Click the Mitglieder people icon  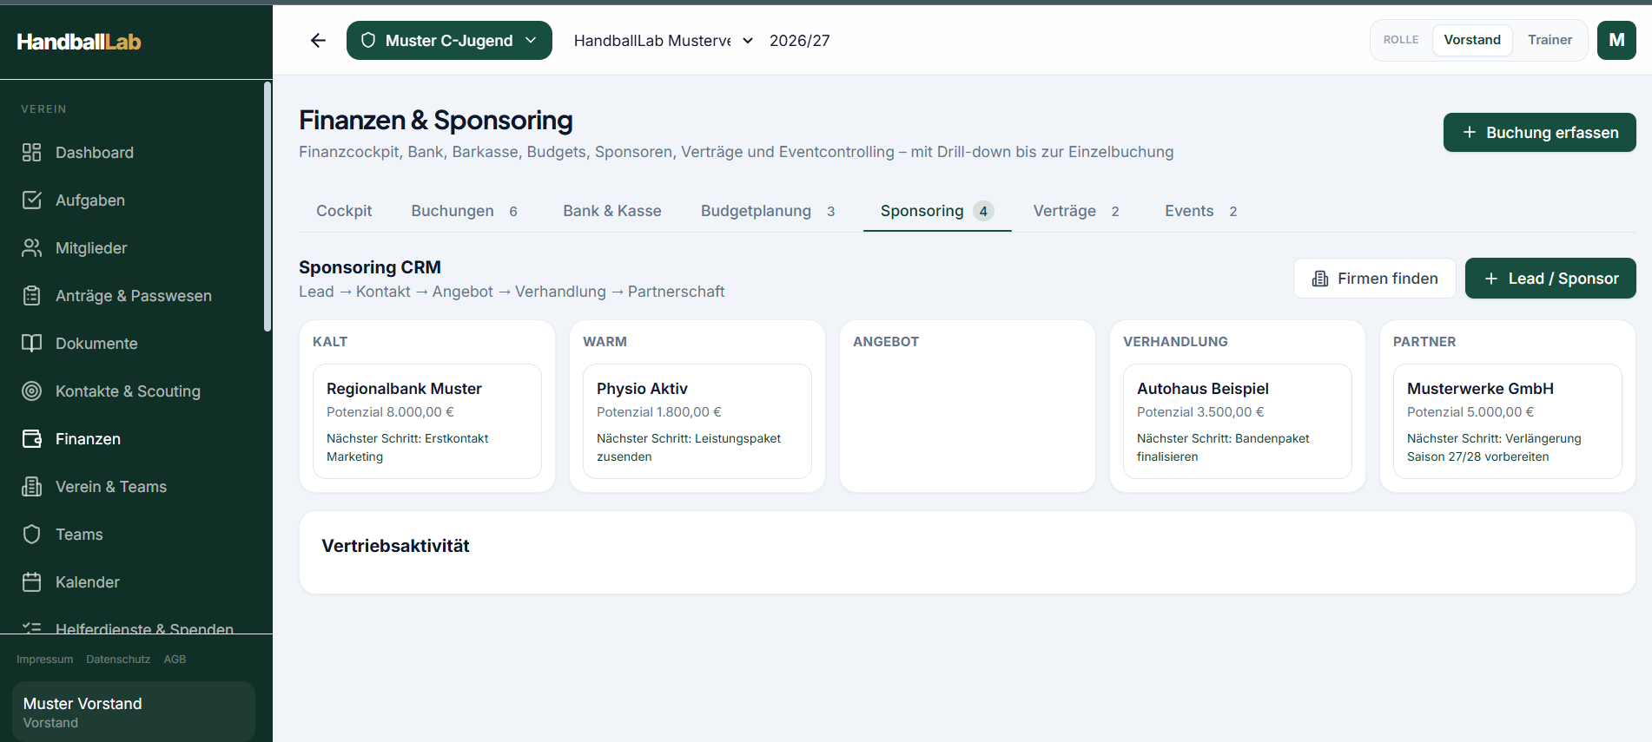click(x=31, y=248)
